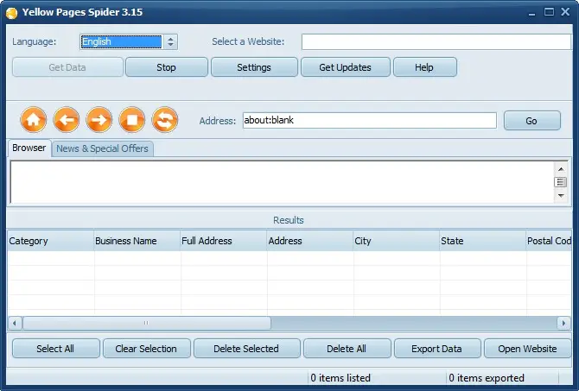Navigate forward with the orange right arrow
This screenshot has height=391, width=579.
pyautogui.click(x=99, y=119)
